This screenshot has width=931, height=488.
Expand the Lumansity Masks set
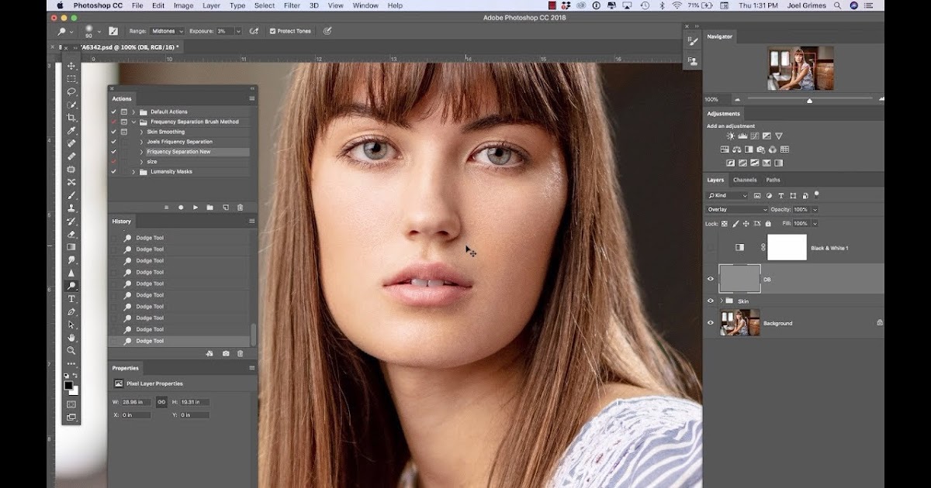pyautogui.click(x=134, y=171)
